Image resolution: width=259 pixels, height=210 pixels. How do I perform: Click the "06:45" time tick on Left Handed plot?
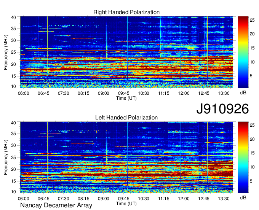point(43,199)
